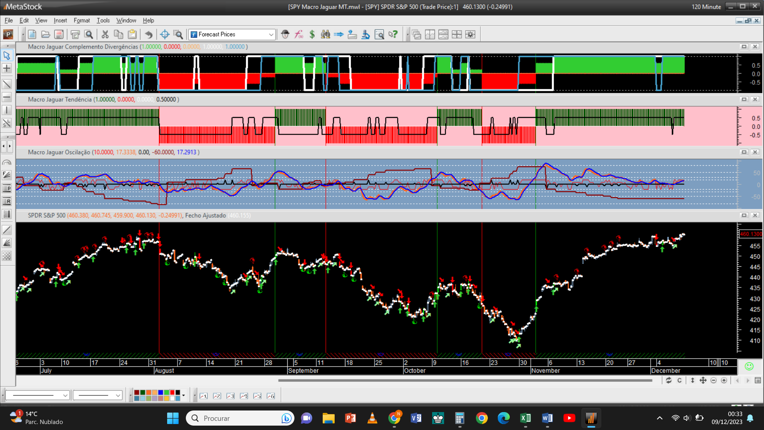Click the undo arrow icon
Image resolution: width=764 pixels, height=430 pixels.
(x=148, y=35)
